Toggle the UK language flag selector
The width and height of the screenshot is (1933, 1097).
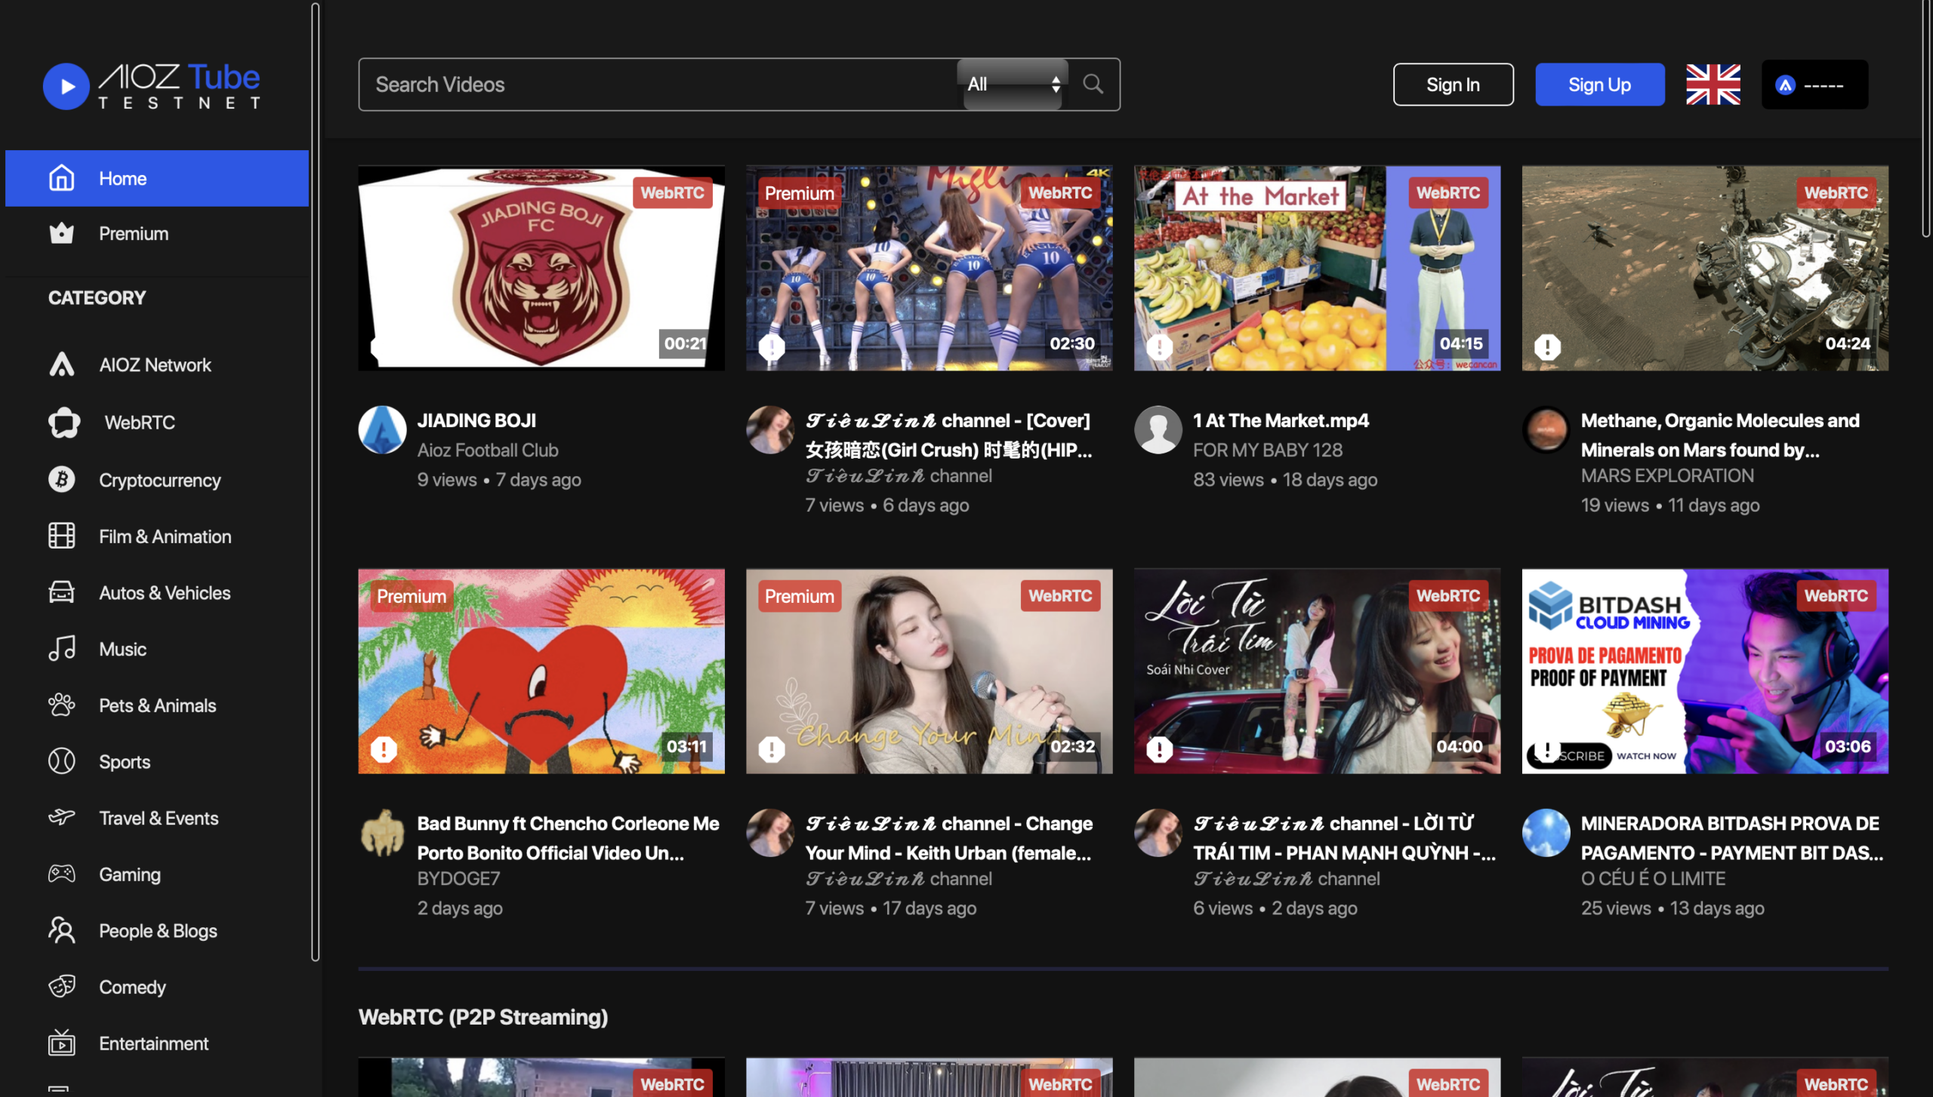tap(1713, 84)
